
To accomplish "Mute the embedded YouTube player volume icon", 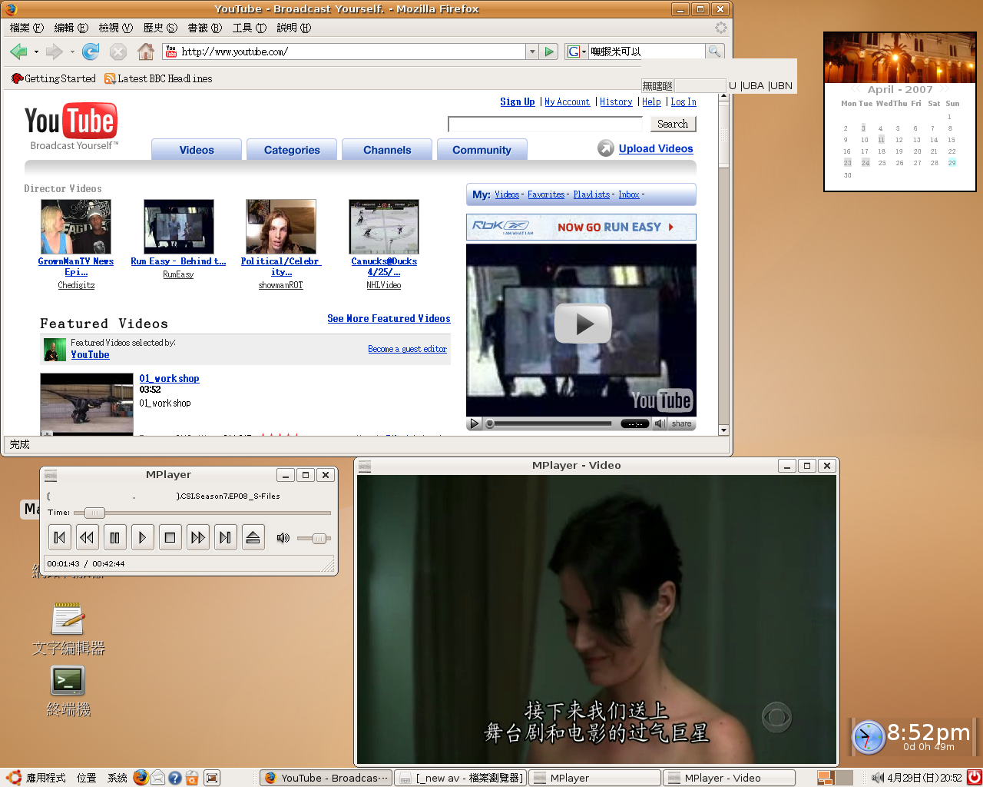I will pyautogui.click(x=660, y=423).
